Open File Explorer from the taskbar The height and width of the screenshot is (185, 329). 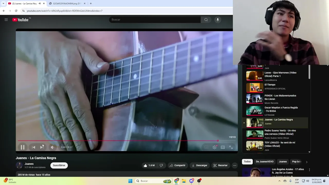184,181
